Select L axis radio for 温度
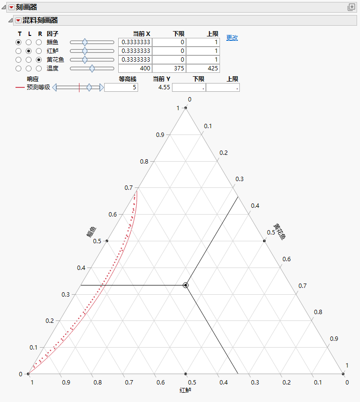Viewport: 360px width, 402px height. click(x=29, y=68)
